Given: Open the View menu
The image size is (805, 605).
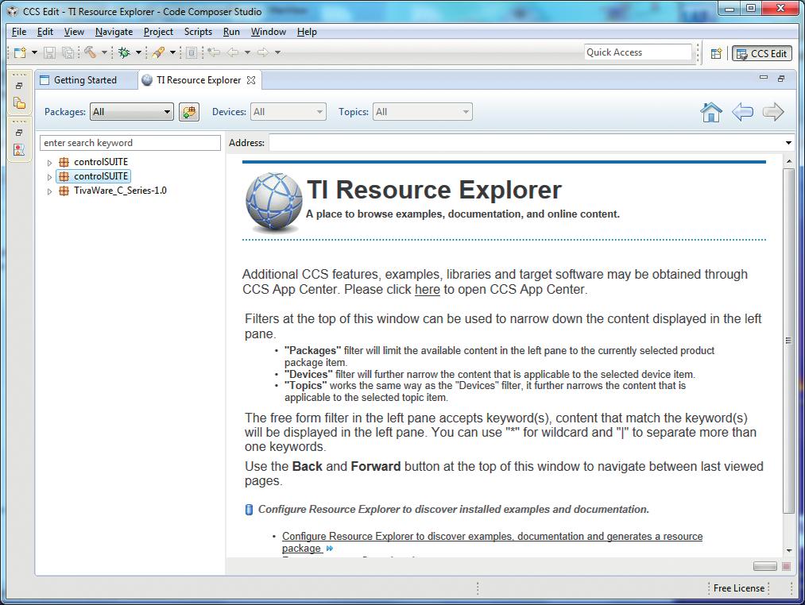Looking at the screenshot, I should pos(74,32).
